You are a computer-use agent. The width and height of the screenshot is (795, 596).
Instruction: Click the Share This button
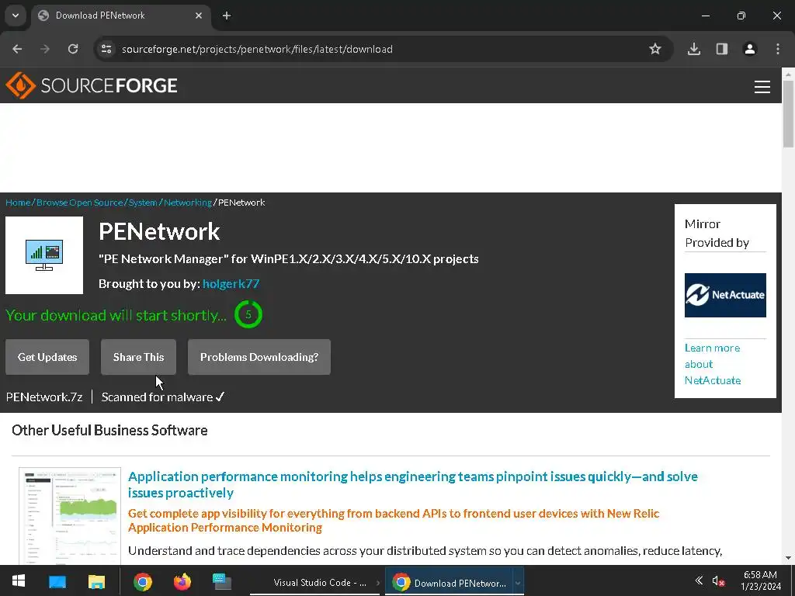(x=138, y=357)
